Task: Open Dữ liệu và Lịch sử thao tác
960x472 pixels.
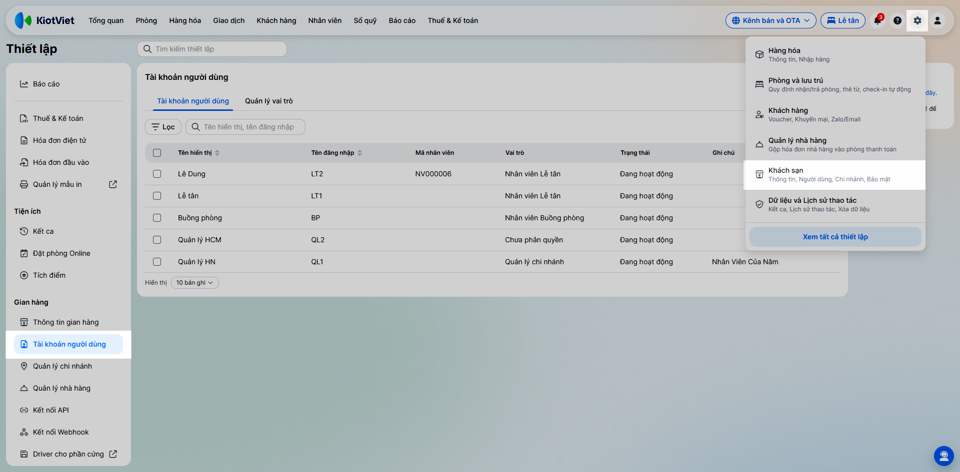Action: [835, 205]
